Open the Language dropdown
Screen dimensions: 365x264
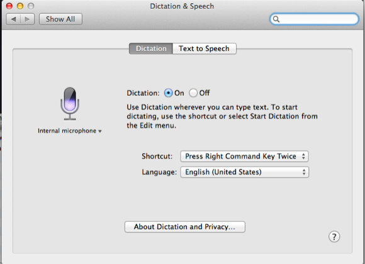[x=244, y=172]
